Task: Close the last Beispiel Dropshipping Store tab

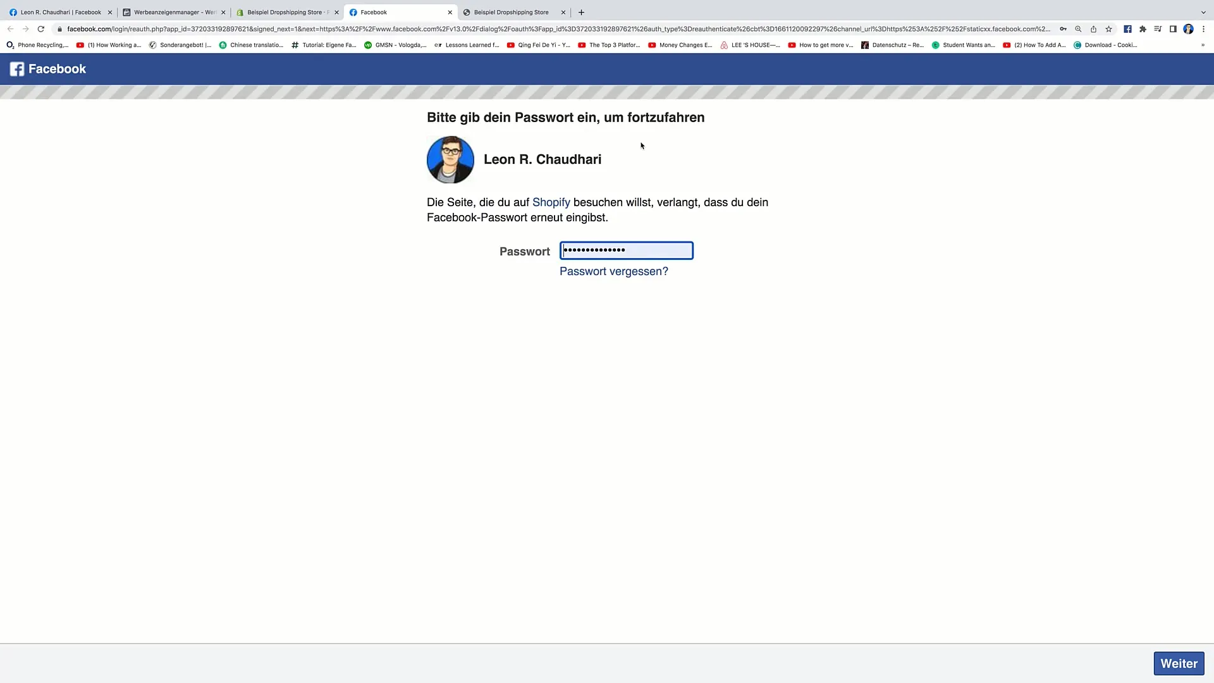Action: [x=563, y=12]
